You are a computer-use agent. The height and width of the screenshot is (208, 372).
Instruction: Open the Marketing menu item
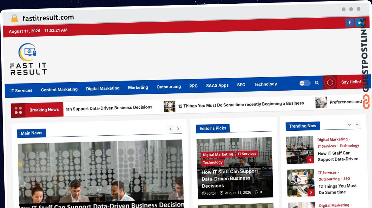pos(138,88)
